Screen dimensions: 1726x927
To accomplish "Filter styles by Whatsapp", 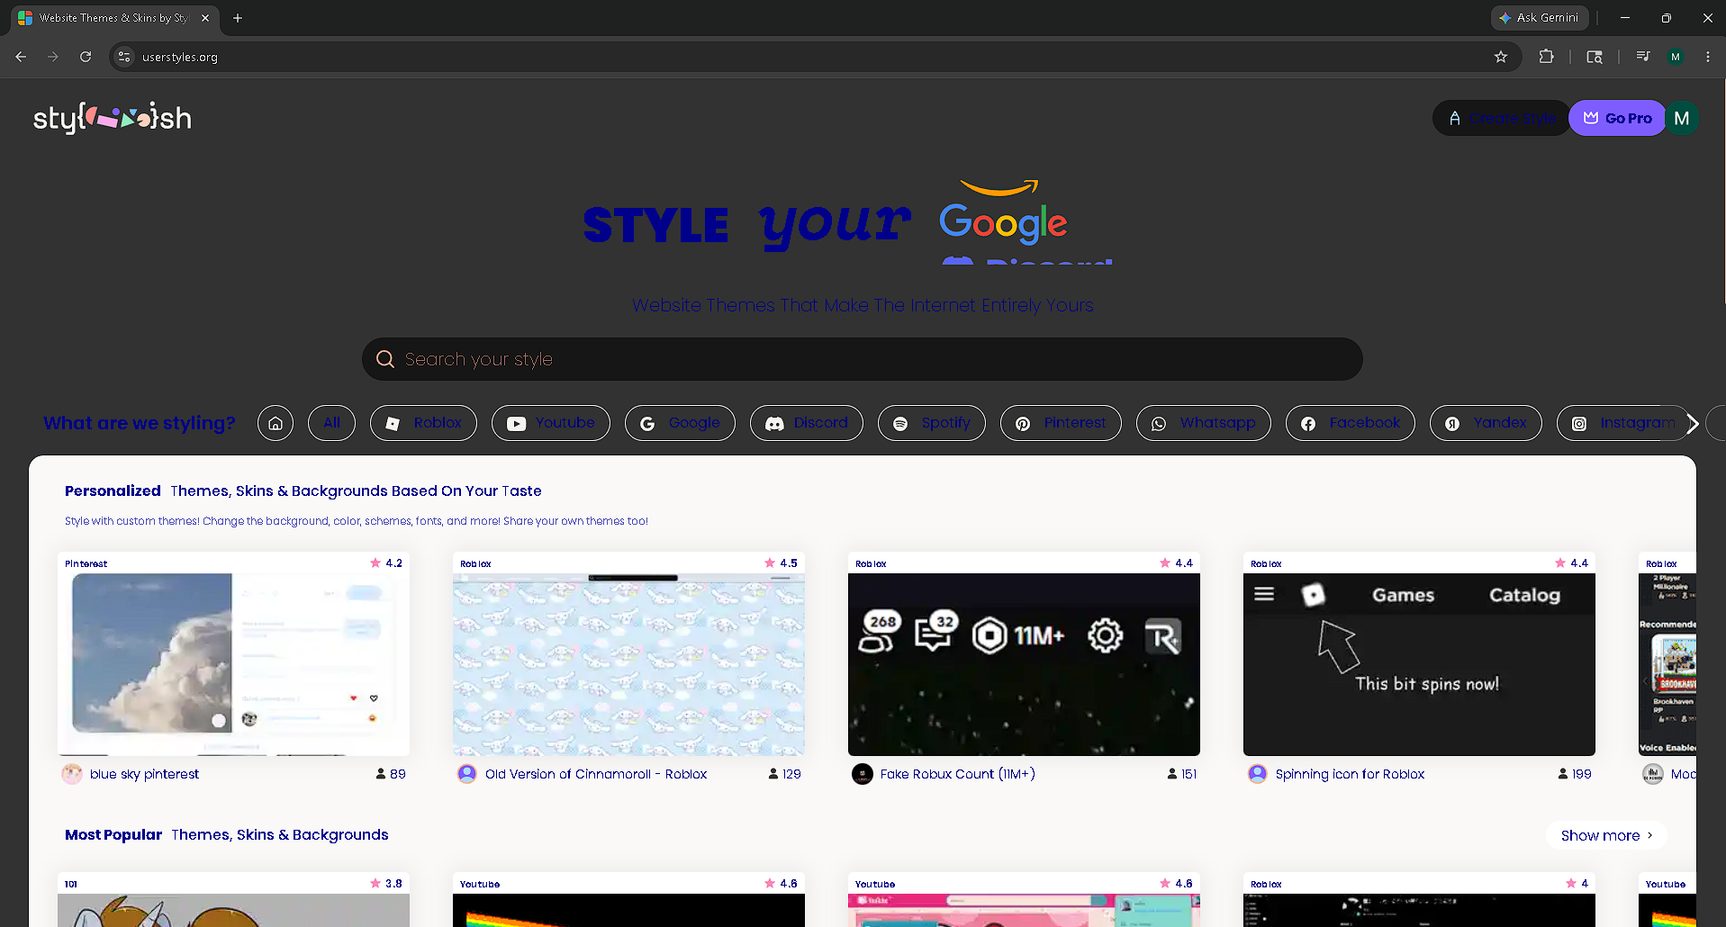I will (1204, 423).
